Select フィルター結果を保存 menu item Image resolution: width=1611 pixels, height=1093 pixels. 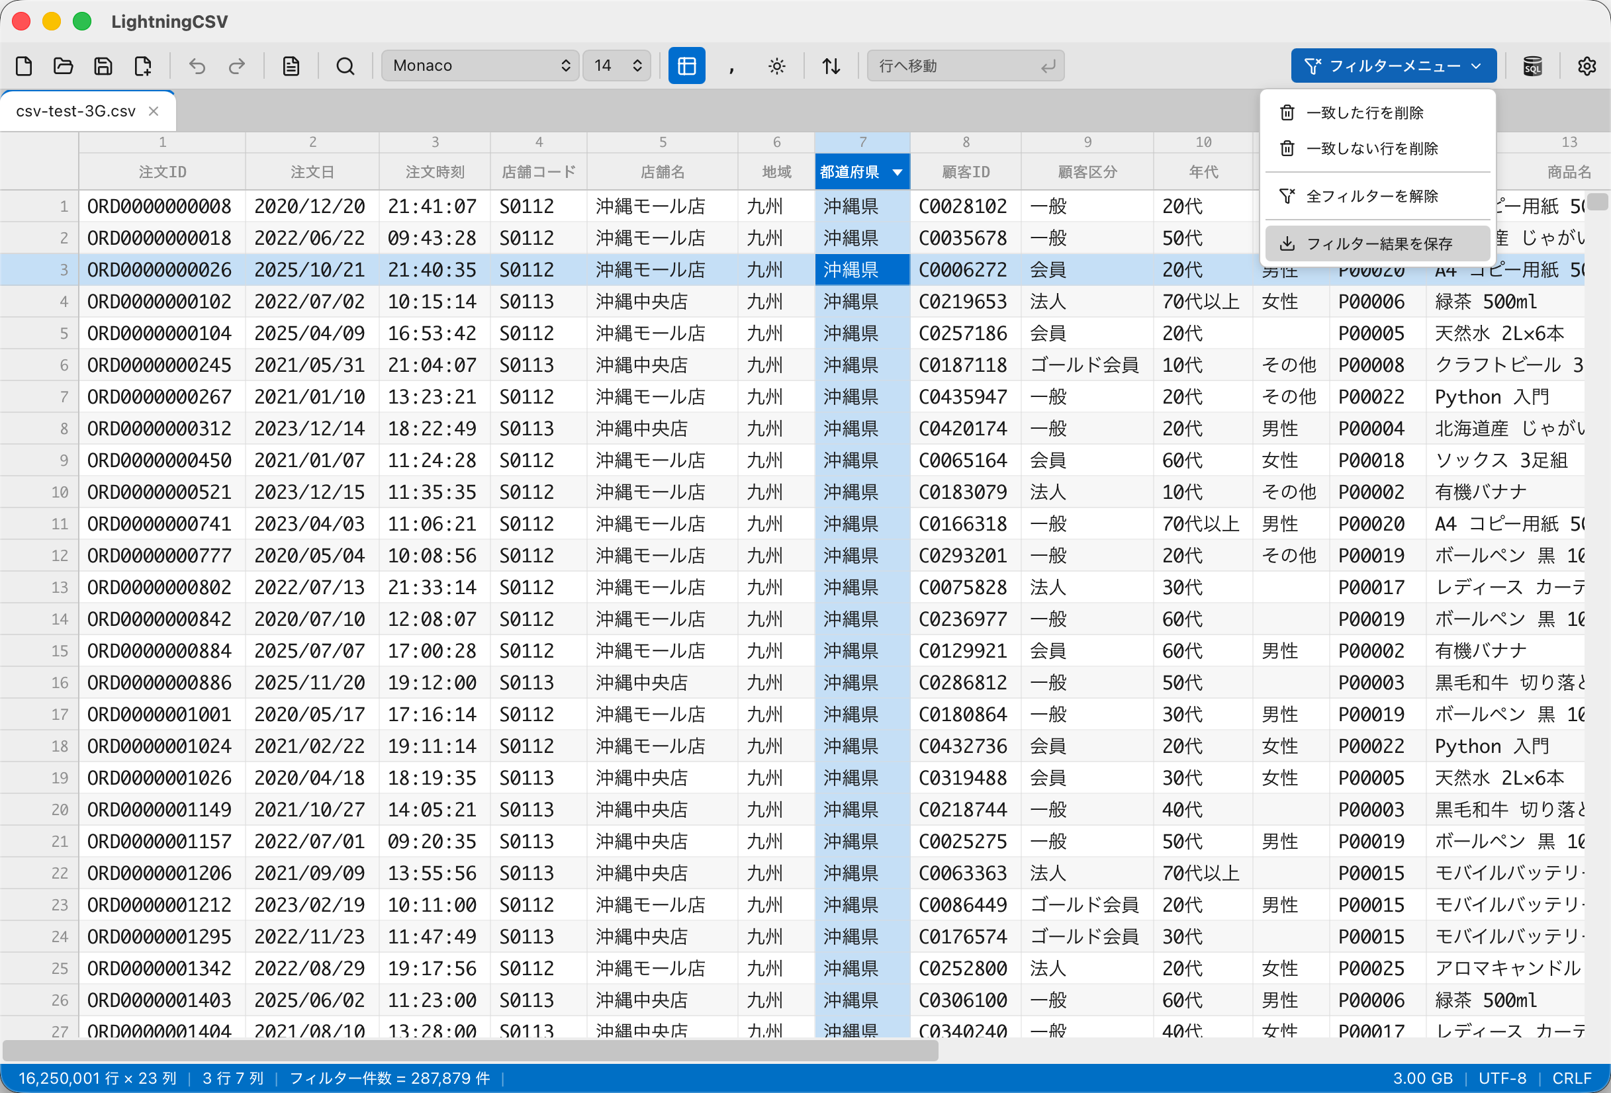1377,243
